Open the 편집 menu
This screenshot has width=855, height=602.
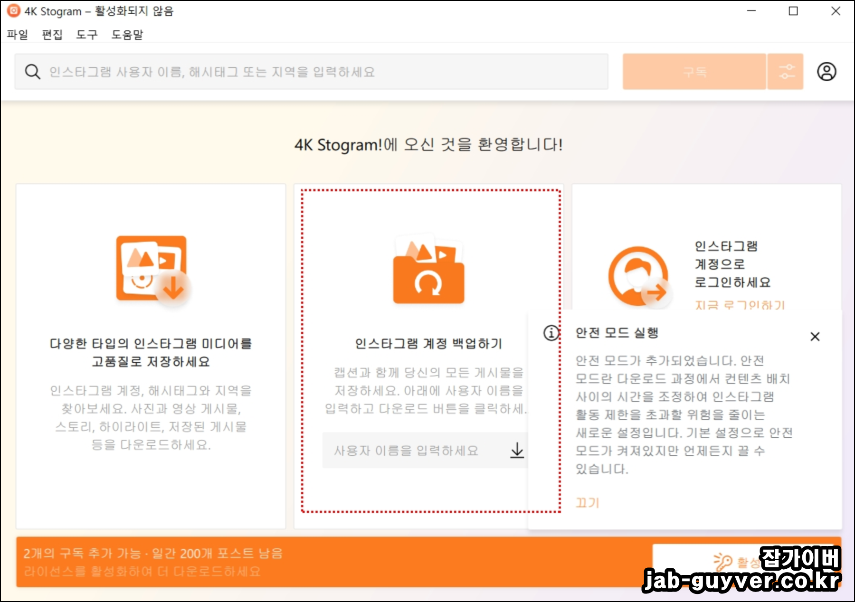coord(52,35)
